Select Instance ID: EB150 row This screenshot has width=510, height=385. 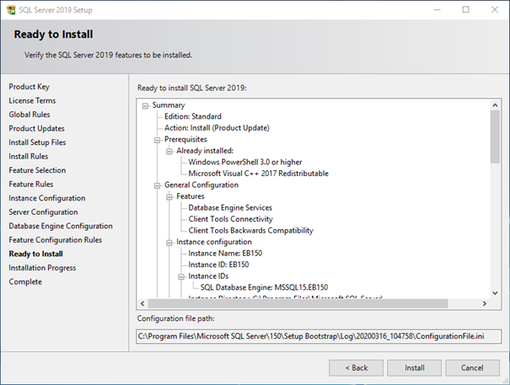pyautogui.click(x=218, y=265)
